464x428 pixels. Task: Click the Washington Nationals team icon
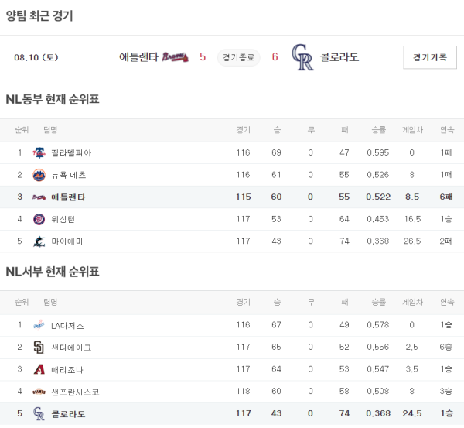tap(39, 219)
